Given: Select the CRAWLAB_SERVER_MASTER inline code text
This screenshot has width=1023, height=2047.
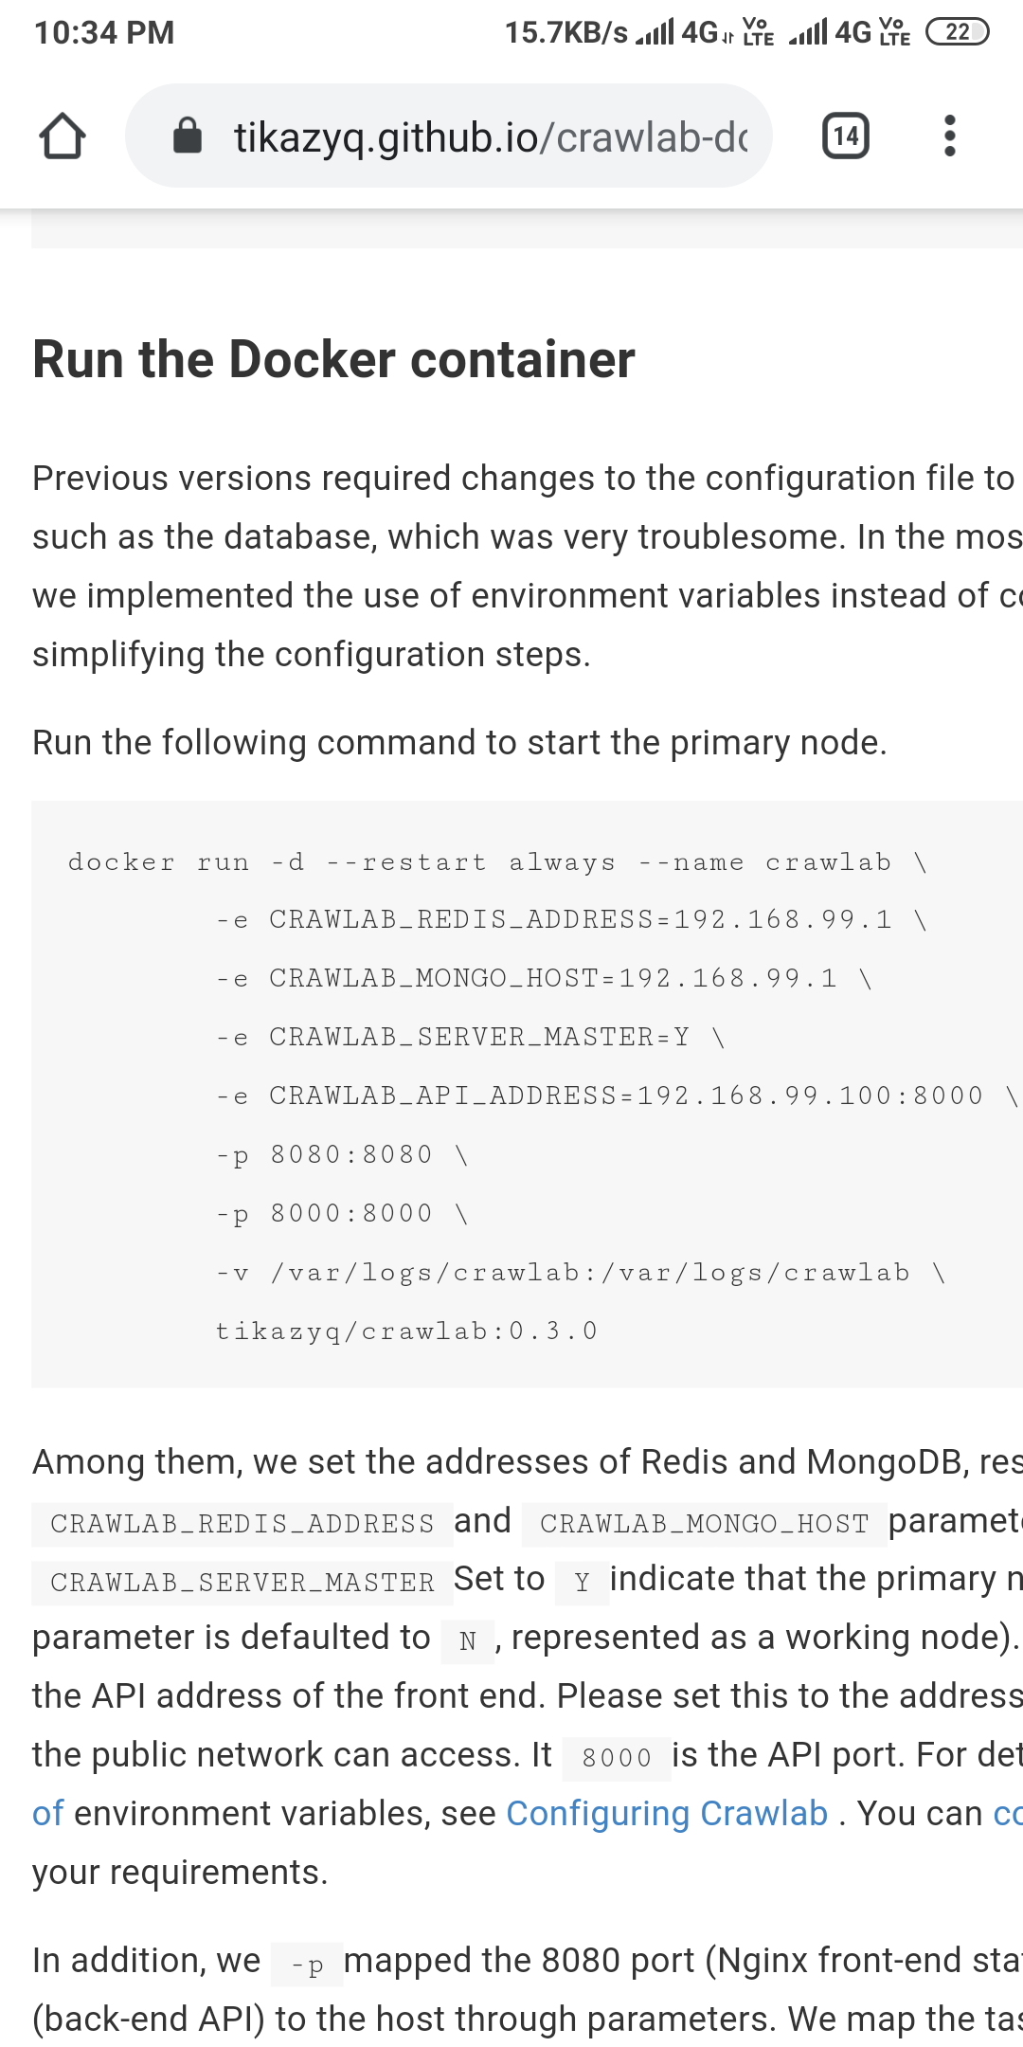Looking at the screenshot, I should (x=237, y=1582).
